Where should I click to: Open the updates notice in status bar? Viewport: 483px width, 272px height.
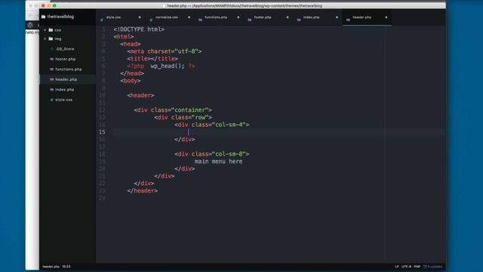(x=432, y=267)
